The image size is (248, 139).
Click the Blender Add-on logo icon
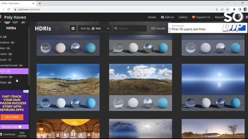(x=162, y=17)
